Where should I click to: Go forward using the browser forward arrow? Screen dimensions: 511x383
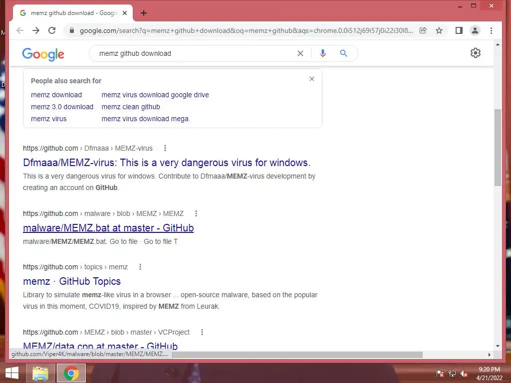click(x=36, y=30)
